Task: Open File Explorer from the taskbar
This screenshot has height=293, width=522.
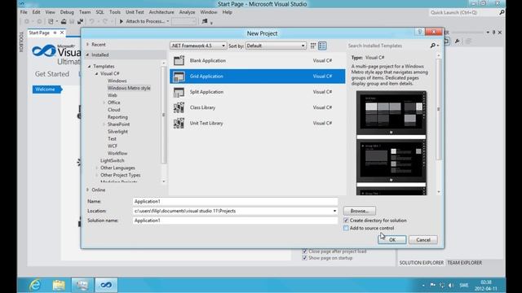Action: point(59,285)
